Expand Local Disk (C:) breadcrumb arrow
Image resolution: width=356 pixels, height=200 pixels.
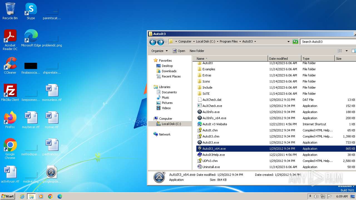[x=217, y=42]
